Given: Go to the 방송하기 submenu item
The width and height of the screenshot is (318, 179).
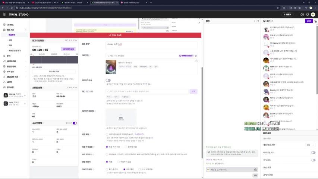Looking at the screenshot, I should [x=12, y=35].
